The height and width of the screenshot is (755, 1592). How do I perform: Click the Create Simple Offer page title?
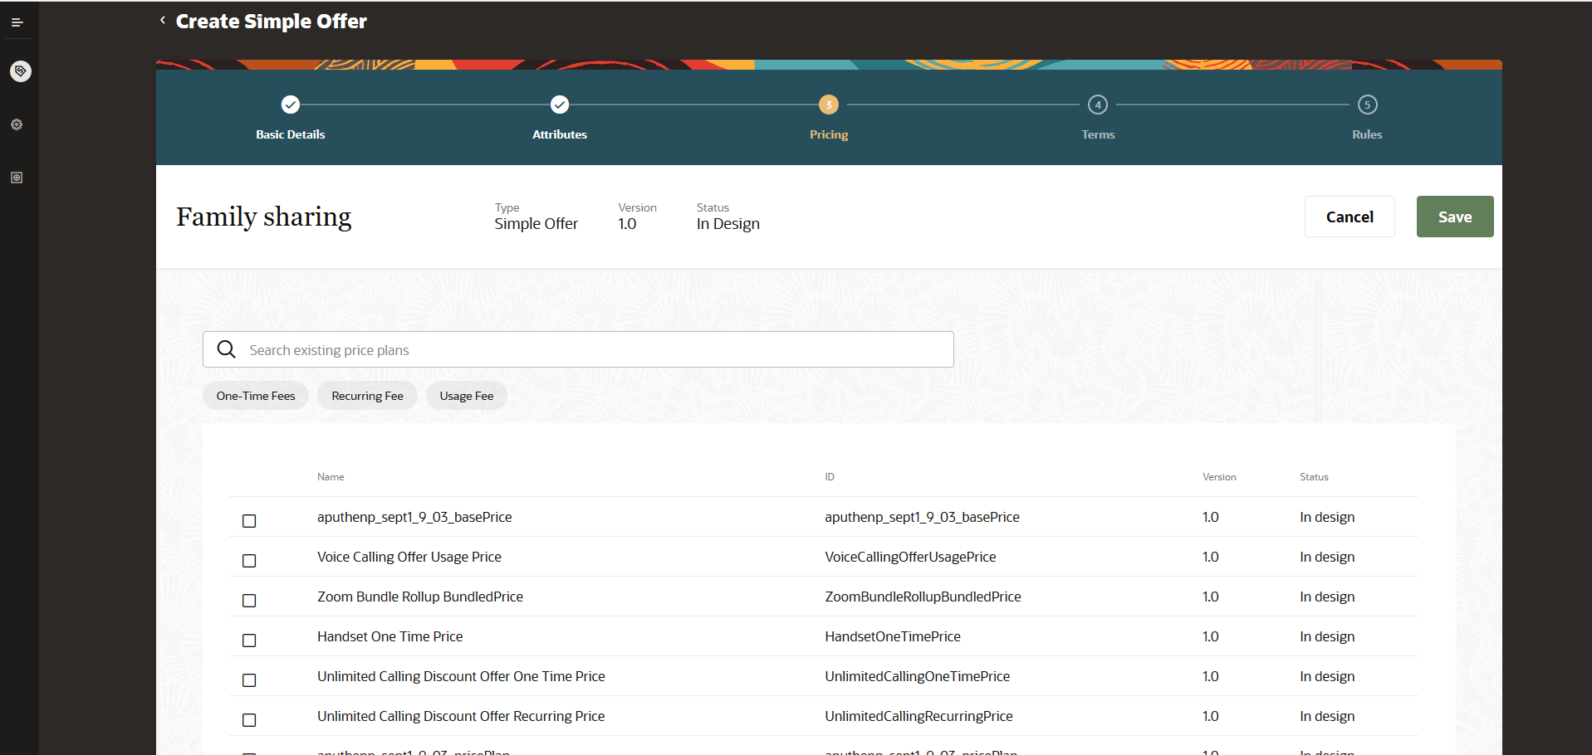click(x=272, y=22)
